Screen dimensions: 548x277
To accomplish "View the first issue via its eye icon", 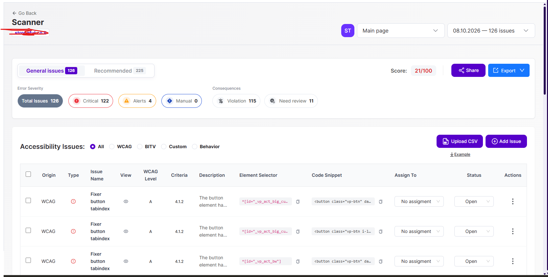I will (126, 201).
